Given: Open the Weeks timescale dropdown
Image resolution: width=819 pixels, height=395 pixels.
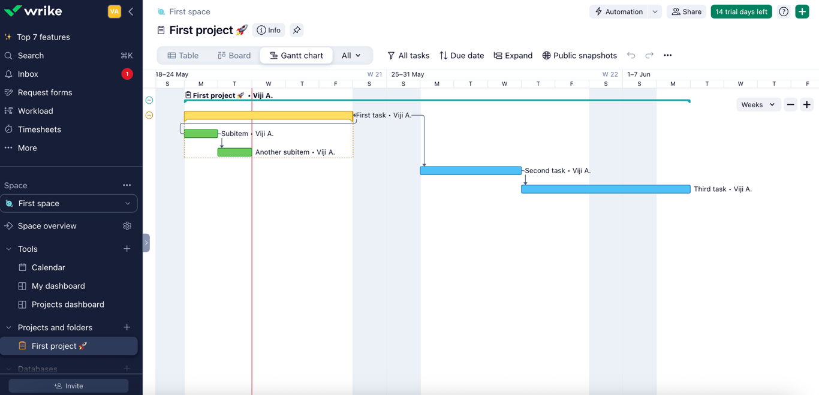Looking at the screenshot, I should pyautogui.click(x=758, y=104).
